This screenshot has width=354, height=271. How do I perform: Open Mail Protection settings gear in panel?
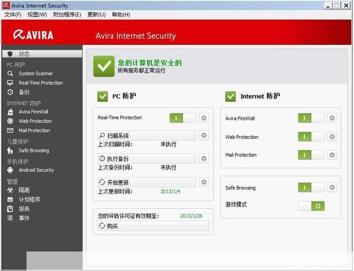pyautogui.click(x=332, y=155)
